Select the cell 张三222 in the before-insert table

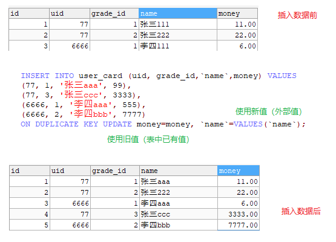coord(178,35)
